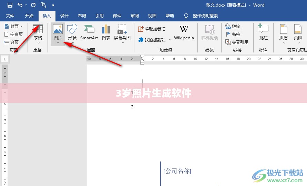Screen dimensions: 307x186
Task: Click the first-line indent marker on the ruler
Action: click(142, 57)
